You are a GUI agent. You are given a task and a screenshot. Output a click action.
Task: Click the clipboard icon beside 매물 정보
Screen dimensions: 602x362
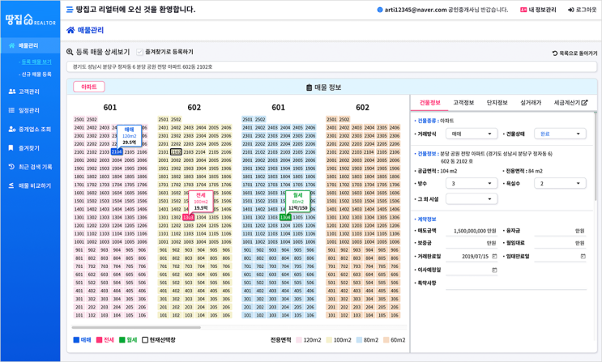coord(309,87)
